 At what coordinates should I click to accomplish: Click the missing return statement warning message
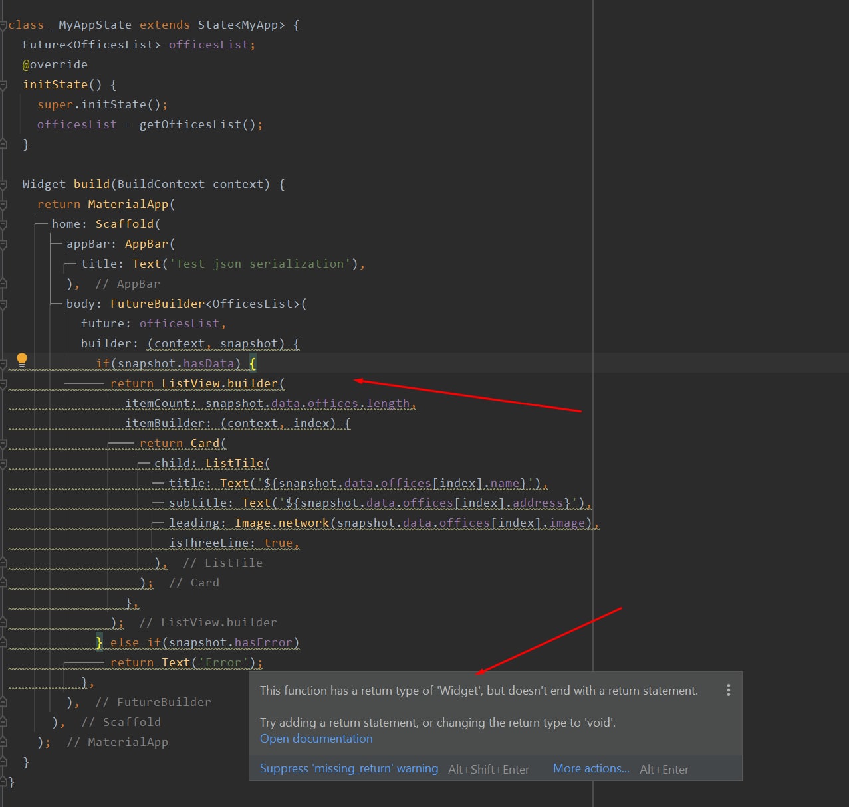(x=479, y=691)
